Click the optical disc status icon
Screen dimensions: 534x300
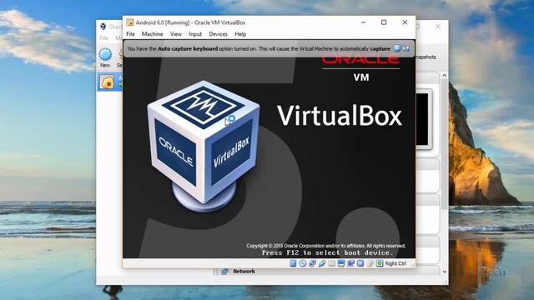pyautogui.click(x=302, y=263)
